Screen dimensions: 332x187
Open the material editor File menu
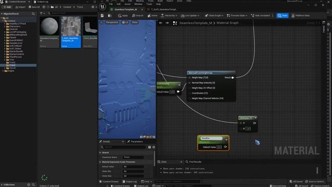111,4
